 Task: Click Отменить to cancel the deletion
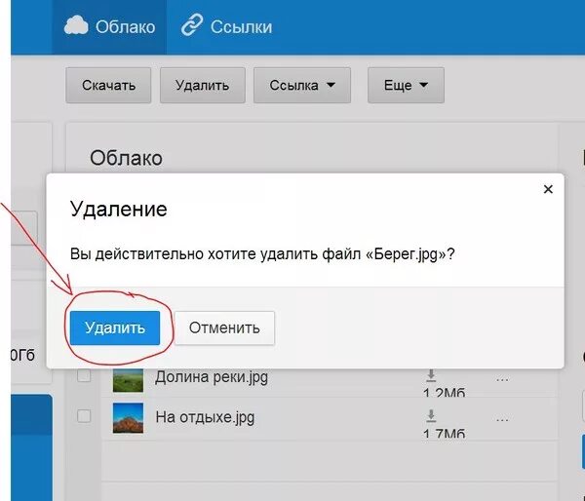point(224,328)
